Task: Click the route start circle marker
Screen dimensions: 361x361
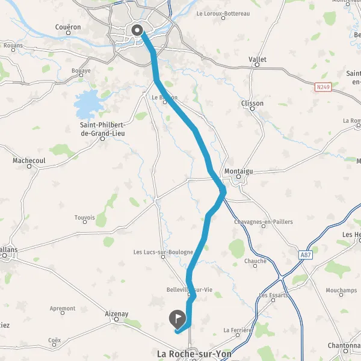Action: [x=137, y=30]
